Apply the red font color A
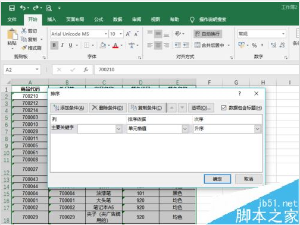 coord(115,45)
